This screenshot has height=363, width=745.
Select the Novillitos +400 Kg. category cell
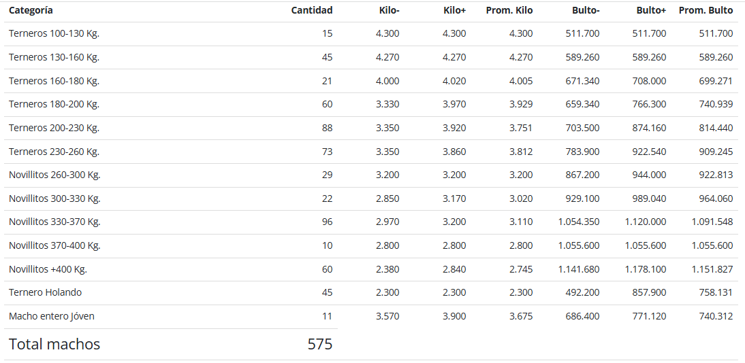point(48,269)
